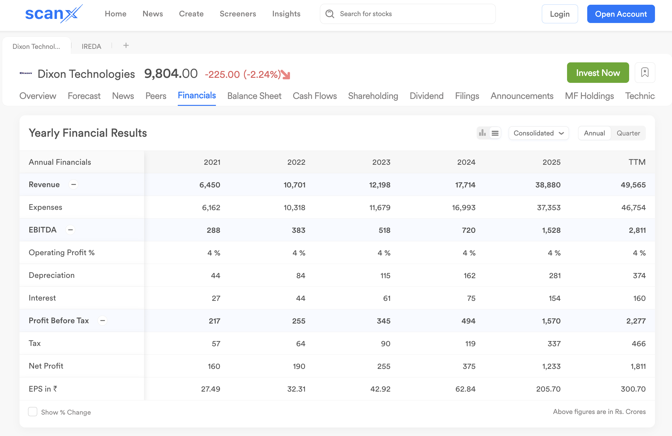Viewport: 672px width, 436px height.
Task: Collapse the Revenue row
Action: pos(73,184)
